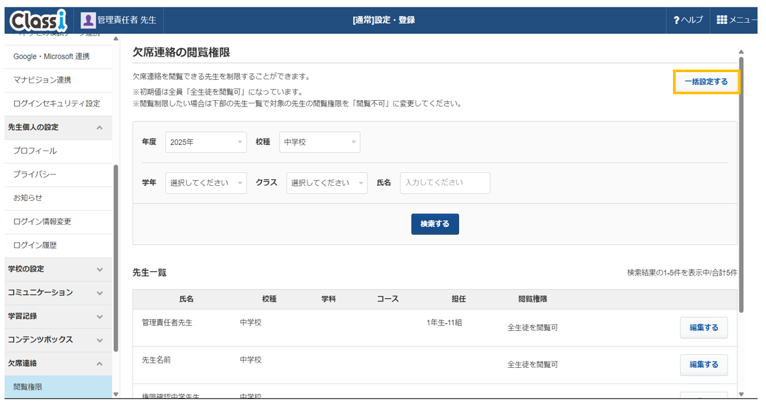Open お知らせ in the sidebar
This screenshot has height=403, width=766.
pyautogui.click(x=58, y=198)
